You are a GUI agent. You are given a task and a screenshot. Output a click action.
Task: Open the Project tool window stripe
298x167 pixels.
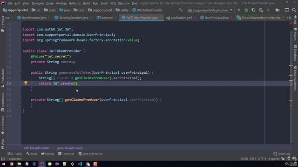tap(3, 24)
